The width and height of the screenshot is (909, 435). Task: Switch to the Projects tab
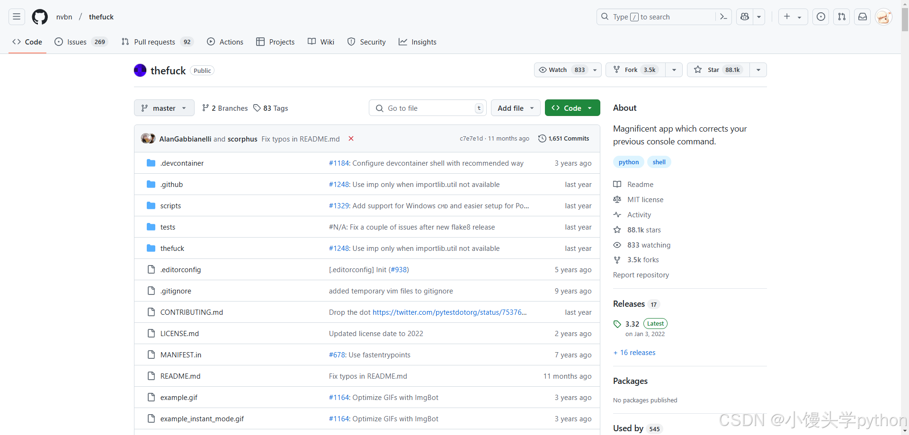point(276,42)
